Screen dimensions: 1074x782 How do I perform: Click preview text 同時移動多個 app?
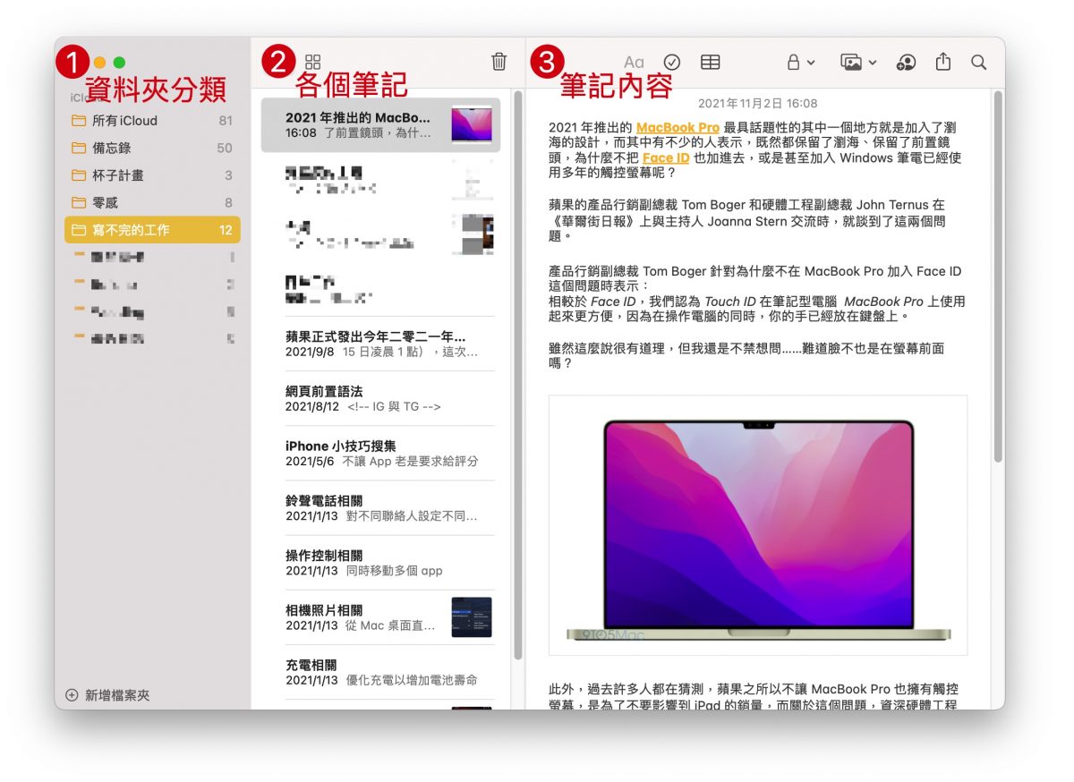[x=395, y=570]
